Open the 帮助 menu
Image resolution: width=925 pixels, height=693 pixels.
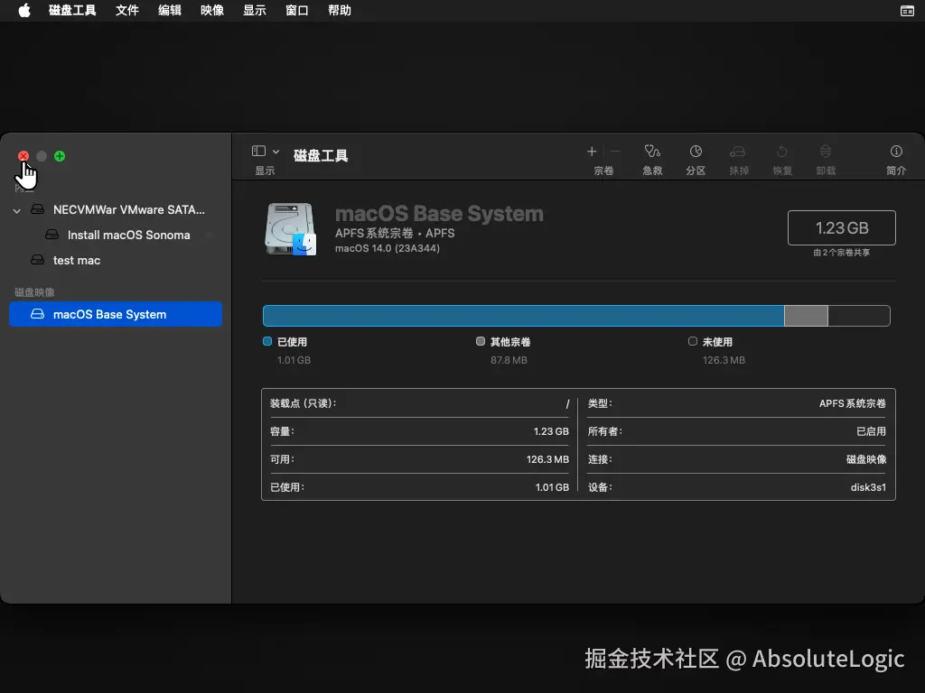click(x=340, y=10)
